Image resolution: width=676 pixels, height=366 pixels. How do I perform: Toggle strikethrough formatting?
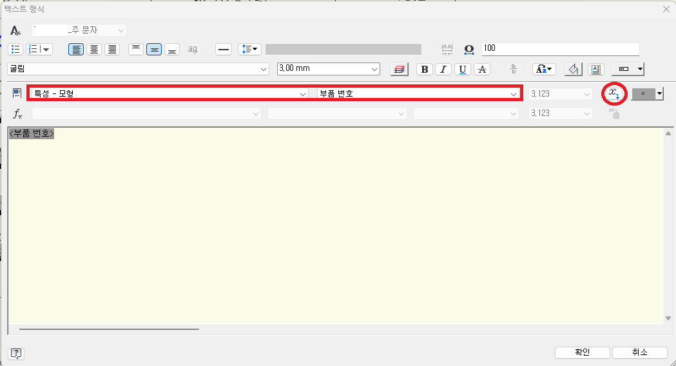tap(482, 70)
